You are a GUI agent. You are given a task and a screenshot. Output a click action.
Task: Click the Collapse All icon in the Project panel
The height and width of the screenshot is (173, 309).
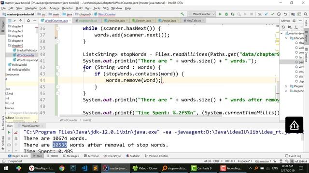click(x=20, y=21)
